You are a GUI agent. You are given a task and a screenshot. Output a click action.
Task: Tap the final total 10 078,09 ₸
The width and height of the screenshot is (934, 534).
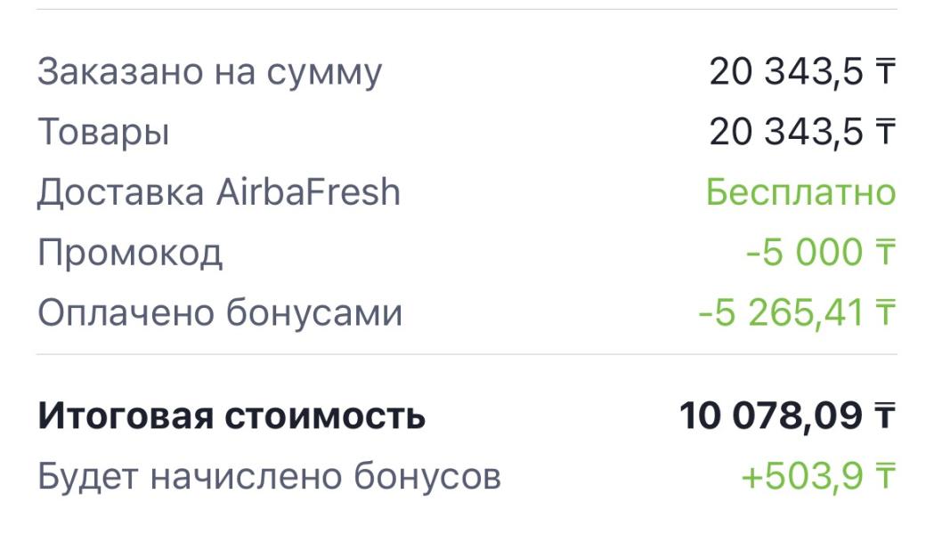(787, 415)
